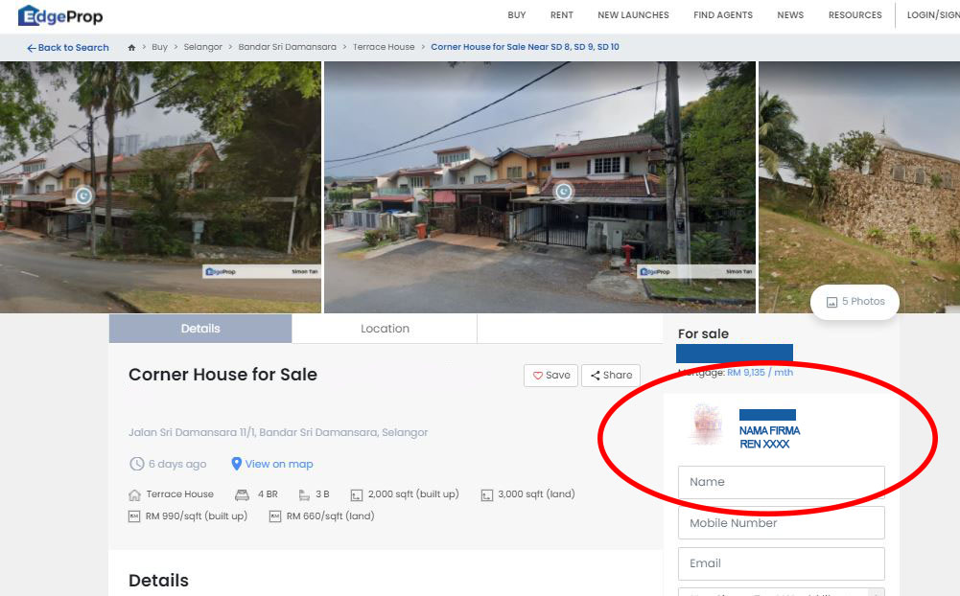
Task: Click LOGIN/SIGN up link
Action: (933, 14)
